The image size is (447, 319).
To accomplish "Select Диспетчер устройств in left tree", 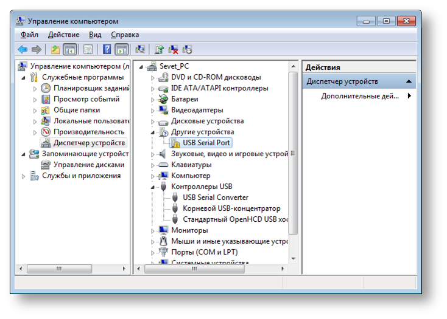I will (x=89, y=143).
